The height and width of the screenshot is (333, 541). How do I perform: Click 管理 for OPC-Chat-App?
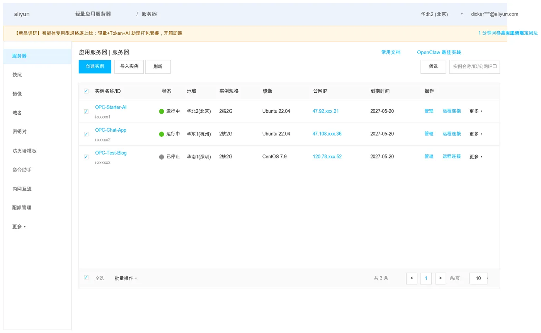(429, 134)
